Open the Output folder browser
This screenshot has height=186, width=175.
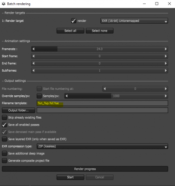(19, 110)
